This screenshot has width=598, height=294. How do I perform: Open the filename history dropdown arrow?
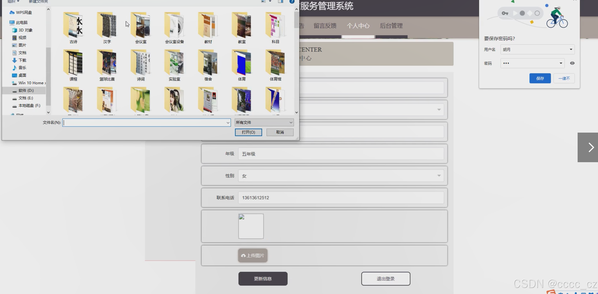228,123
